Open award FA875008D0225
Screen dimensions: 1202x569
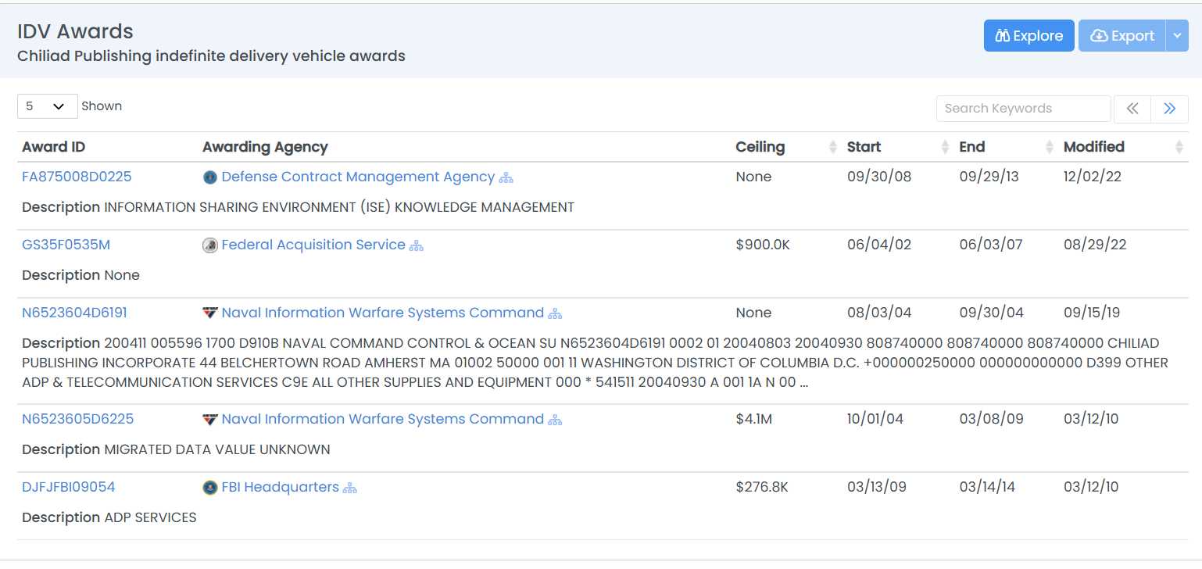click(77, 177)
